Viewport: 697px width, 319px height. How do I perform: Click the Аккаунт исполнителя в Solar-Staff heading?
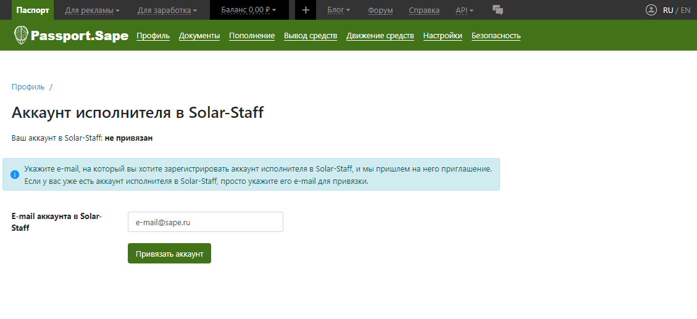click(x=137, y=113)
